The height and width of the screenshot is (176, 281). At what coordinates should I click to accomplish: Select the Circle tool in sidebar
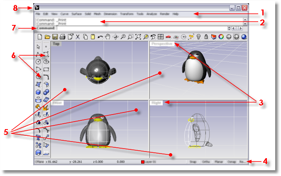[x=38, y=62]
